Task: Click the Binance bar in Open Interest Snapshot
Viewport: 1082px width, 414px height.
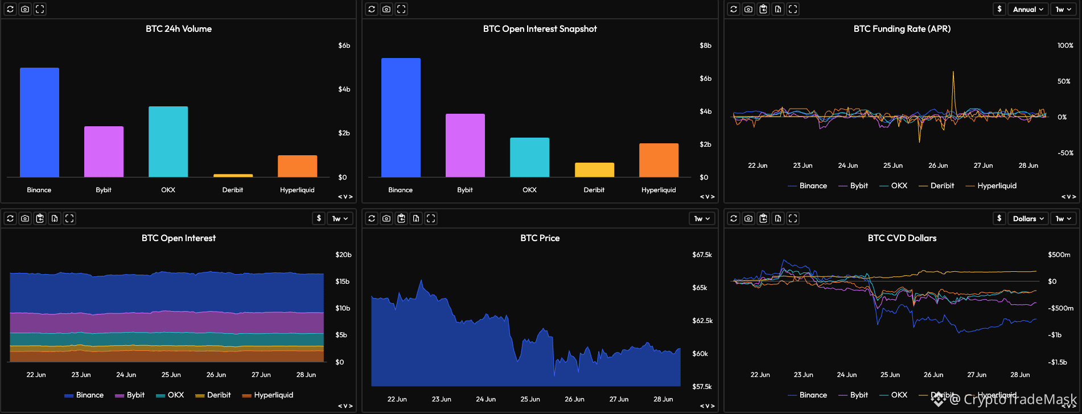Action: click(x=401, y=118)
